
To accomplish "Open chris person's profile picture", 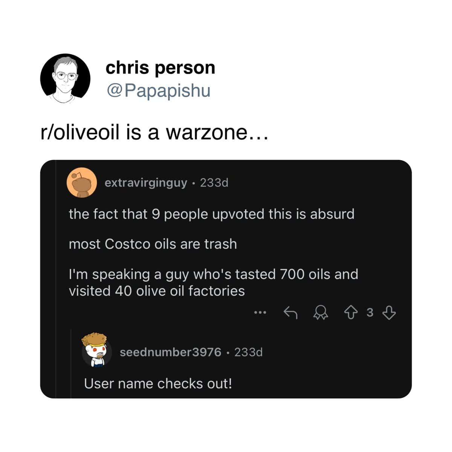I will (x=65, y=78).
